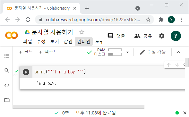Open the Chrome profile avatar y
The width and height of the screenshot is (189, 117).
(171, 20)
